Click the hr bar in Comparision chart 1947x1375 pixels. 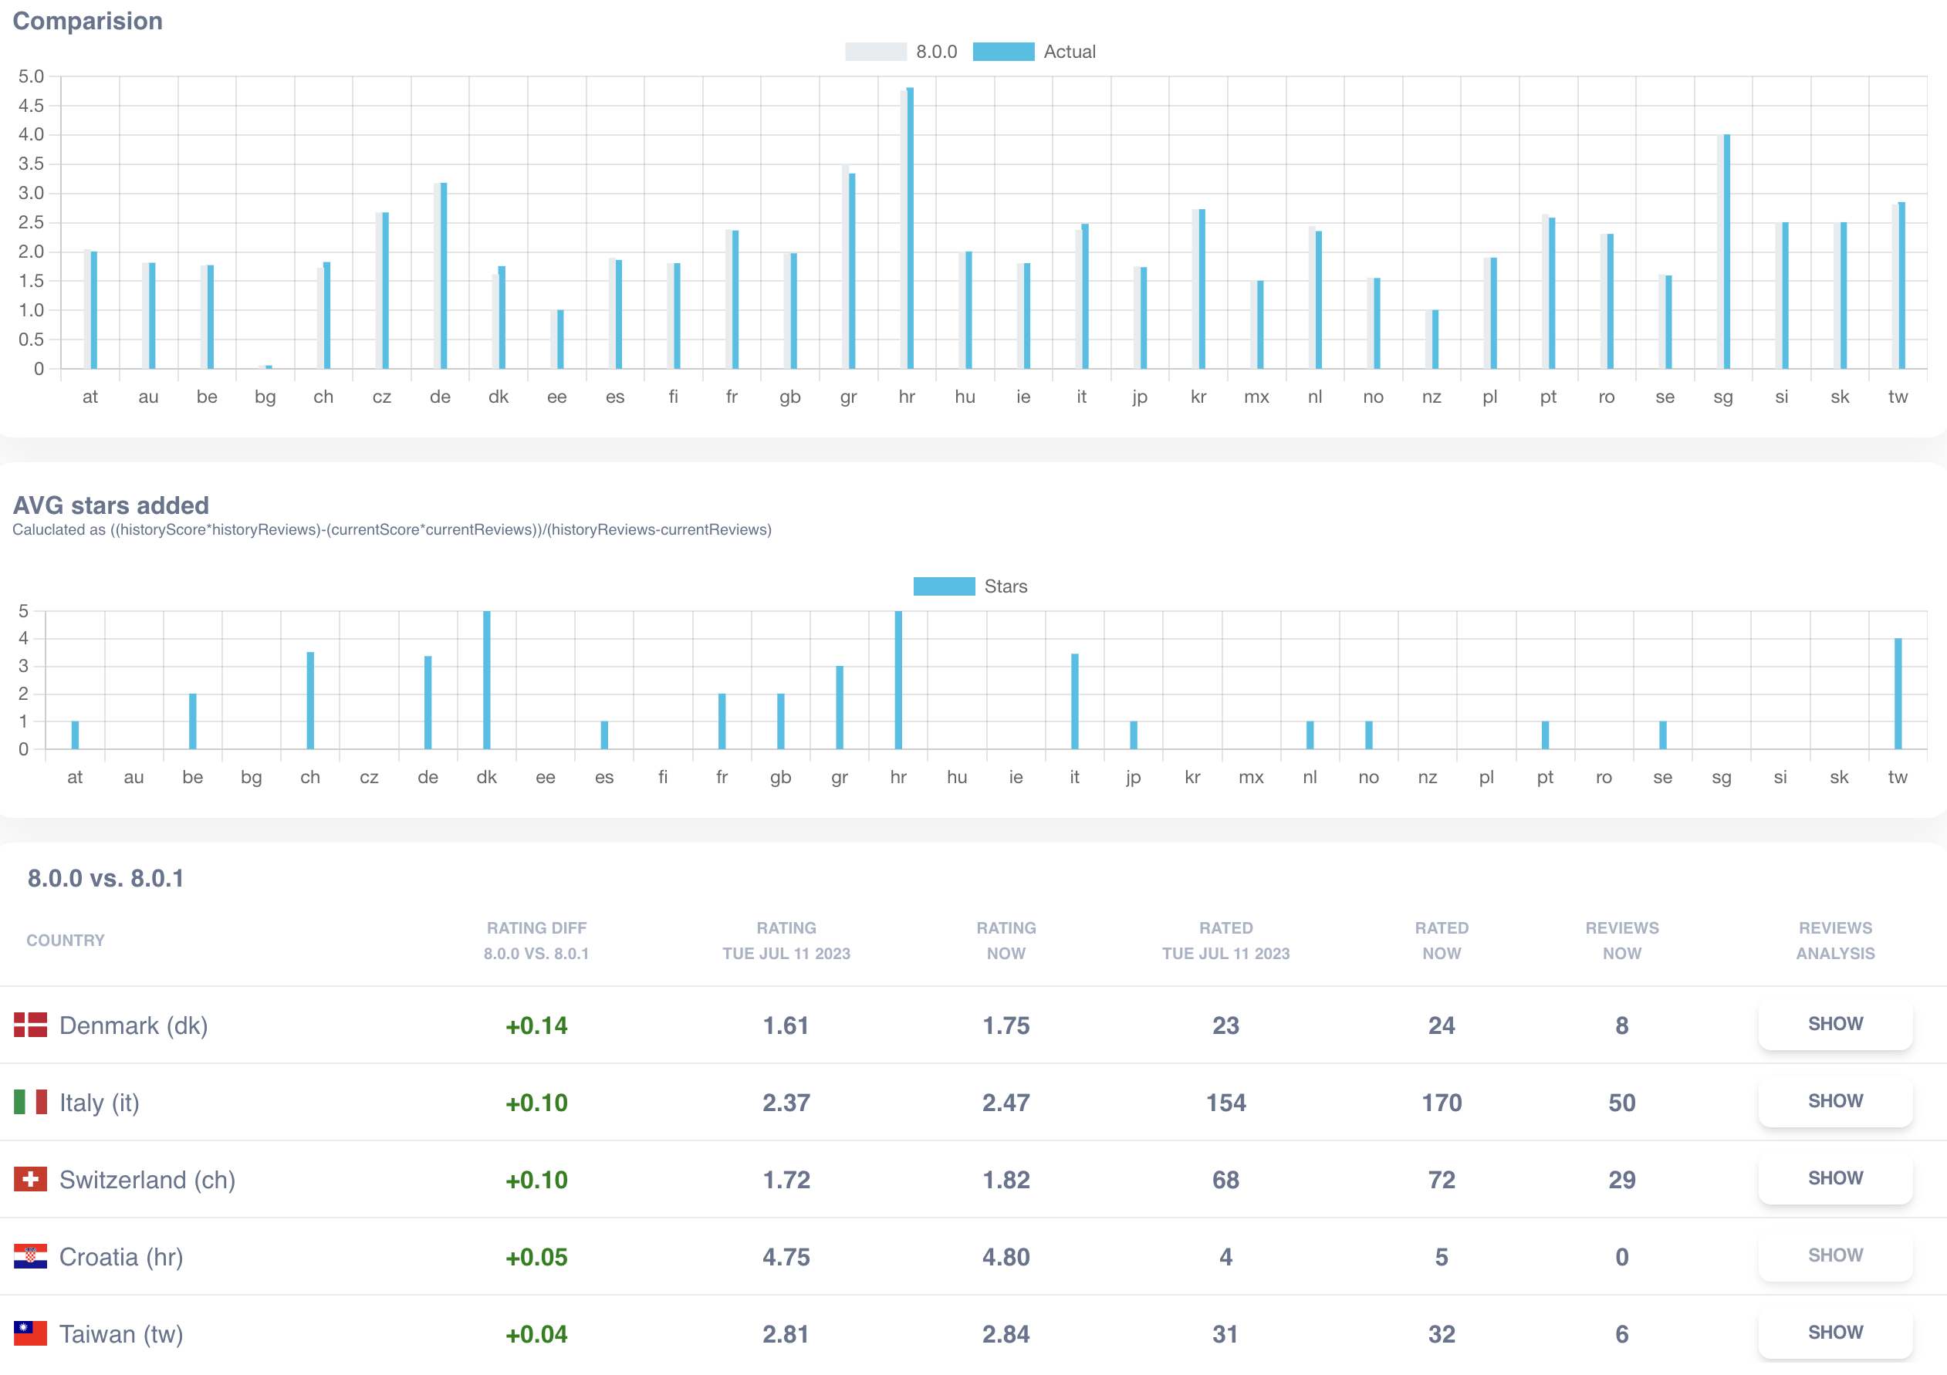click(910, 229)
